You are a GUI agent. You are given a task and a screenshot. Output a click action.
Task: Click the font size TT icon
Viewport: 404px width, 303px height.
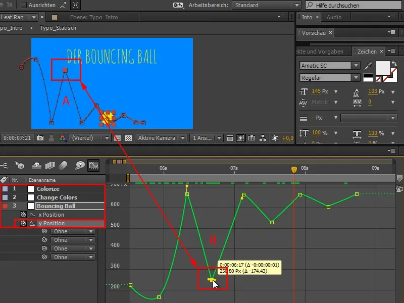click(304, 91)
